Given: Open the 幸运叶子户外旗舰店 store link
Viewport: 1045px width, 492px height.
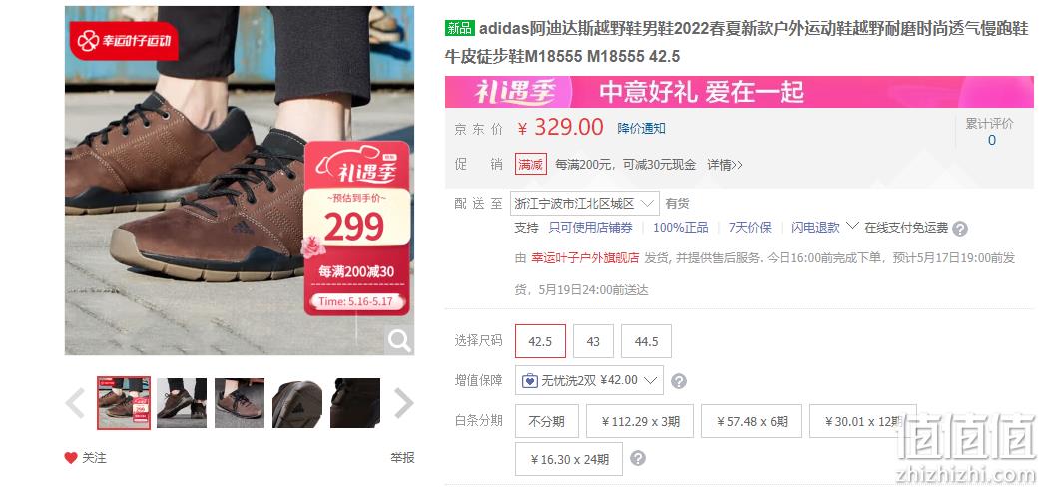Looking at the screenshot, I should pos(585,258).
